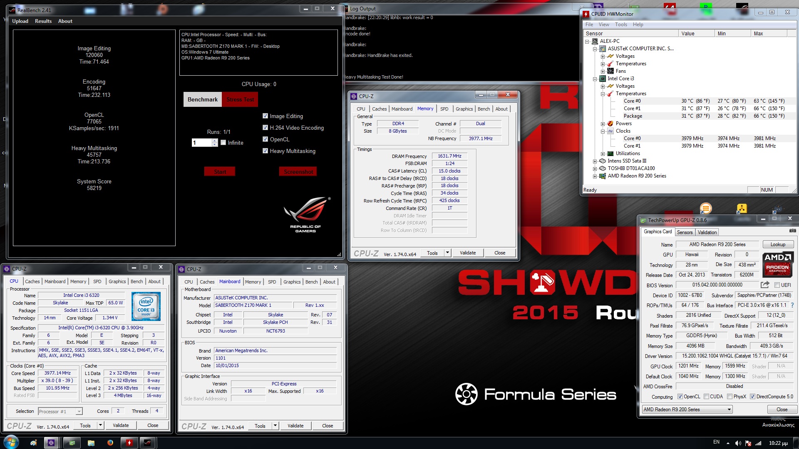Expand the Powers node in HWMonitor

coord(603,124)
